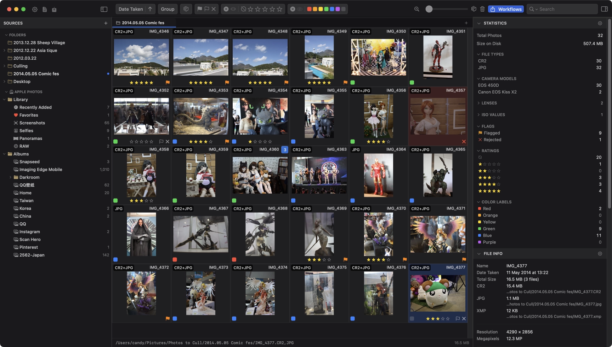Expand the Darkroom album folder
Viewport: 612px width, 347px height.
[x=10, y=177]
